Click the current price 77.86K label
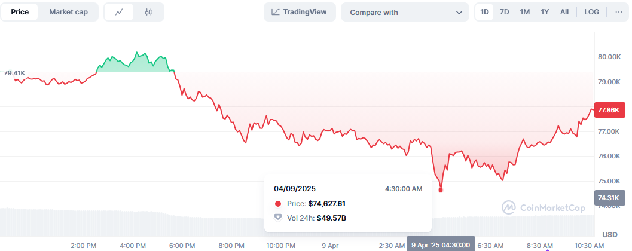The width and height of the screenshot is (632, 251). point(610,110)
